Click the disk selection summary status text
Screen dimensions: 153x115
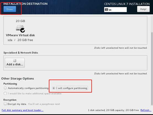point(114,110)
